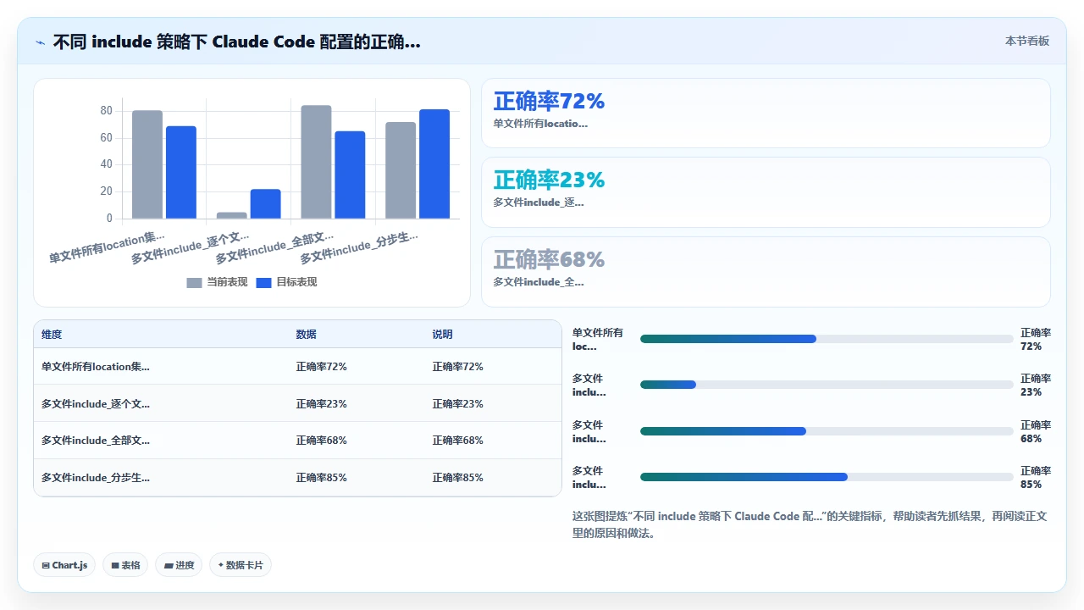Open the 正确率23% metric card

tap(766, 192)
